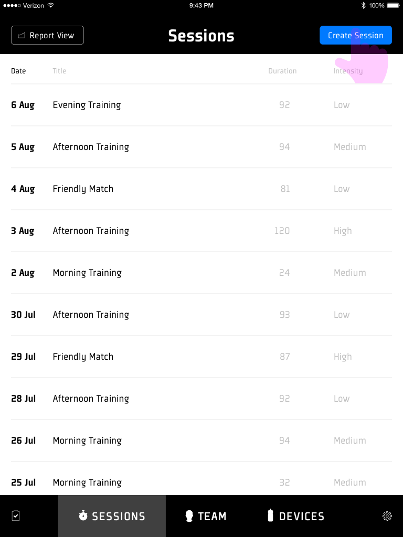Screen dimensions: 403x537
Task: Tap the battery indicator in status bar
Action: (x=393, y=5)
